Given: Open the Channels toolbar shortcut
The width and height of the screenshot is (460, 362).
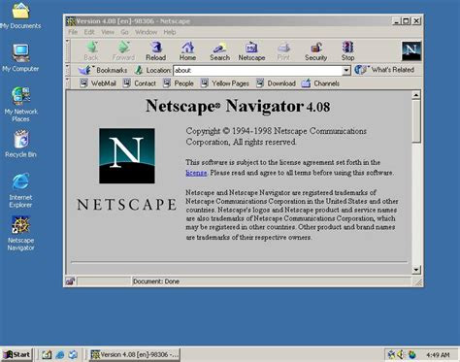Looking at the screenshot, I should tap(320, 83).
